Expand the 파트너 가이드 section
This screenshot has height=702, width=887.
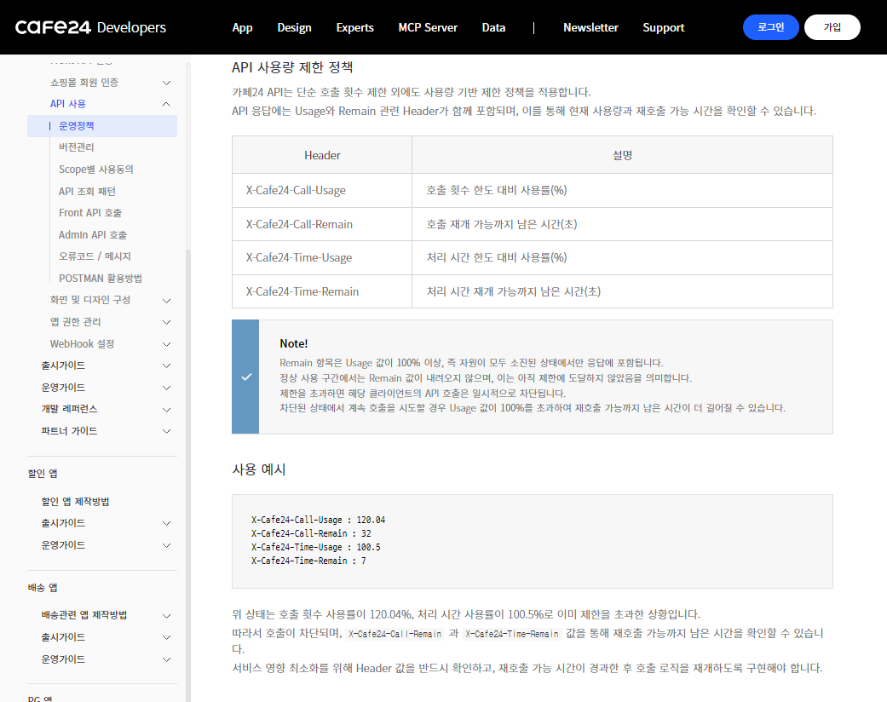click(166, 431)
